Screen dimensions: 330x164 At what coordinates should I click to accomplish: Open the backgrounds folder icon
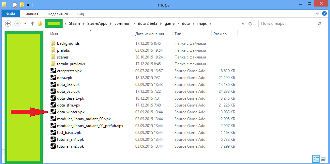click(52, 43)
